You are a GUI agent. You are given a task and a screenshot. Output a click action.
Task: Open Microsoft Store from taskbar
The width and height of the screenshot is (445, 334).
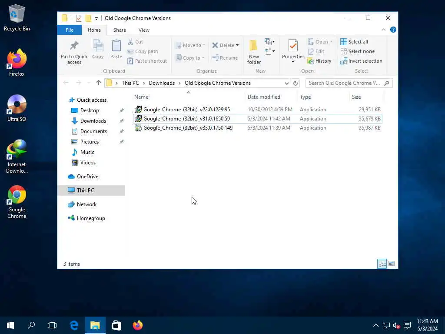pos(116,325)
